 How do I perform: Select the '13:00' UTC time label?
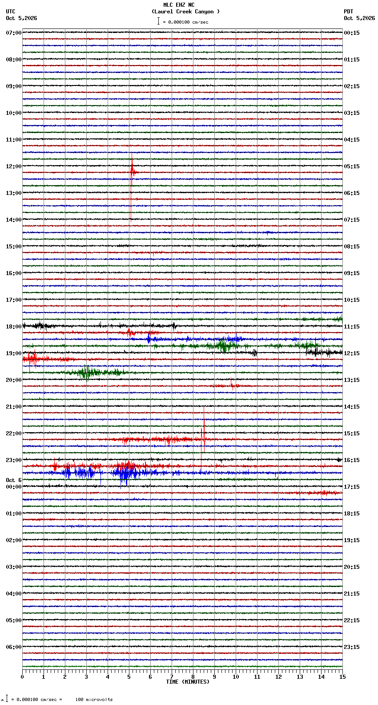[x=14, y=193]
